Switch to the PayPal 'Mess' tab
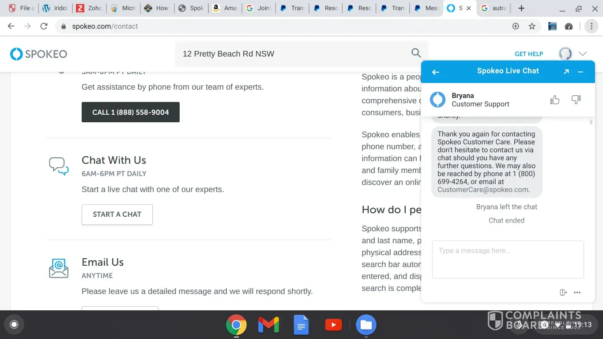This screenshot has height=339, width=603. pyautogui.click(x=426, y=8)
